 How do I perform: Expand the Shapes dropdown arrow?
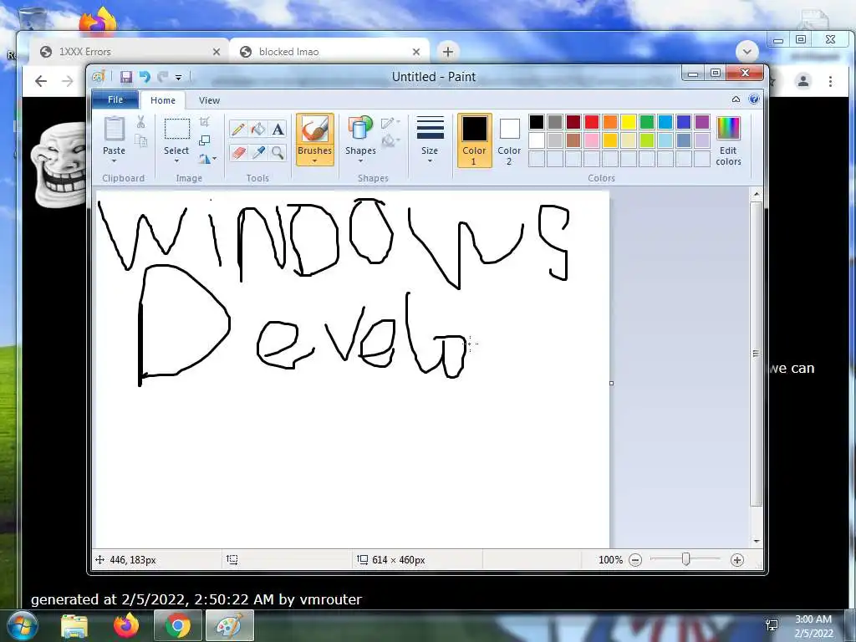pos(360,161)
